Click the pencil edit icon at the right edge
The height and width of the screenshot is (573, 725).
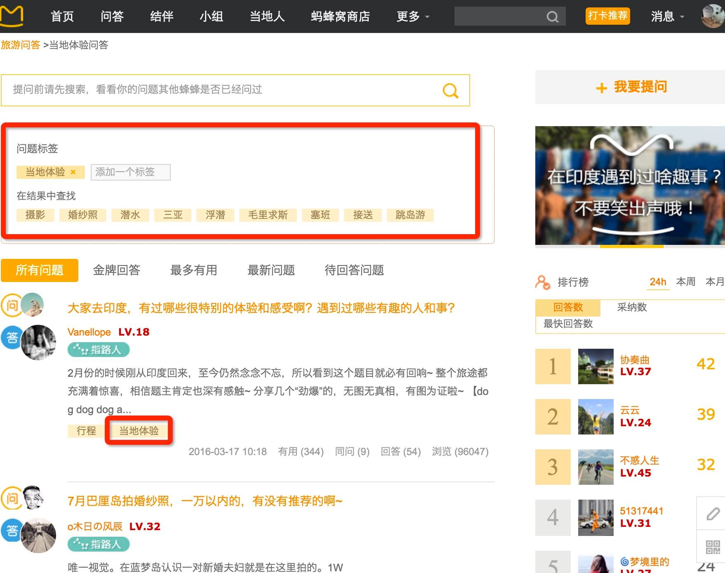coord(713,514)
